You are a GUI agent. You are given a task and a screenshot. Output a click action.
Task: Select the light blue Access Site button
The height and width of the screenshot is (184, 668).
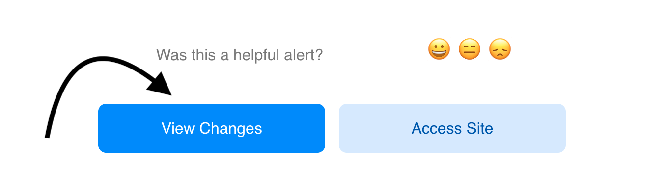pos(452,128)
